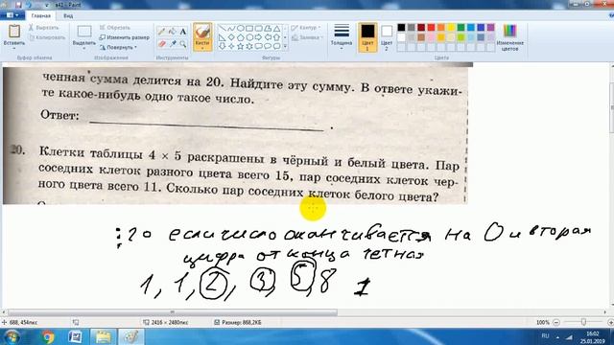Image resolution: width=614 pixels, height=345 pixels.
Task: Open the Windows Start button
Action: pos(12,336)
